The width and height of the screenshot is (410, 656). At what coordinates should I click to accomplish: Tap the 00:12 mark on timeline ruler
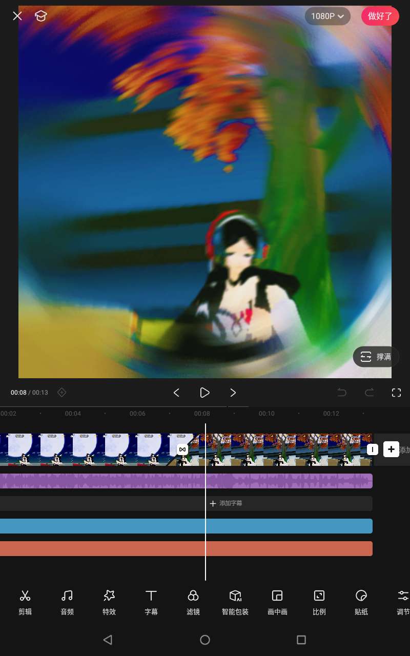click(331, 414)
